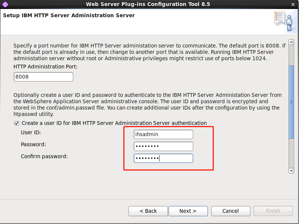Click the wizard checklist banner image
The width and height of the screenshot is (299, 224).
286,22
